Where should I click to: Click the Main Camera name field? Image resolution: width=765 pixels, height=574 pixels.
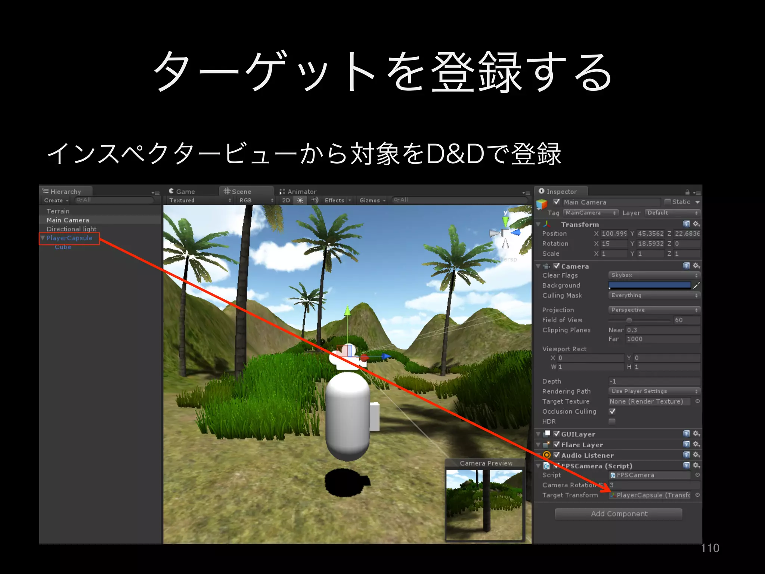(x=611, y=202)
